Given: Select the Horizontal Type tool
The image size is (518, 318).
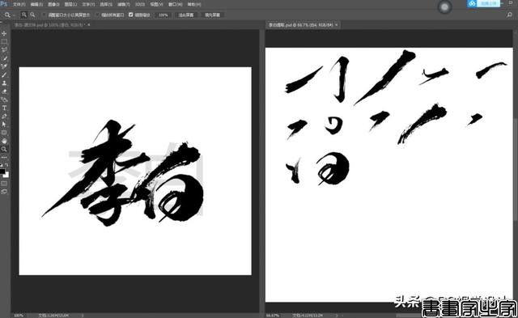Looking at the screenshot, I should pos(4,108).
